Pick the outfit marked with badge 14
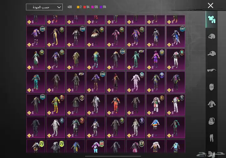Screen dimensions: 226x158 [36, 59]
